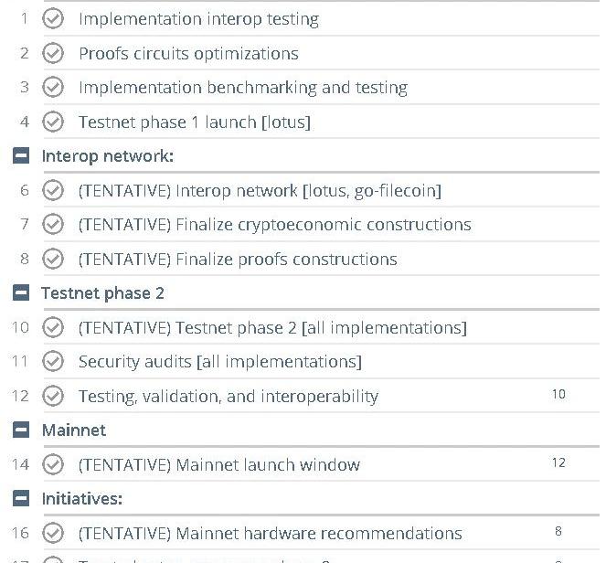
Task: Select the Mainnet group header label
Action: coord(74,430)
